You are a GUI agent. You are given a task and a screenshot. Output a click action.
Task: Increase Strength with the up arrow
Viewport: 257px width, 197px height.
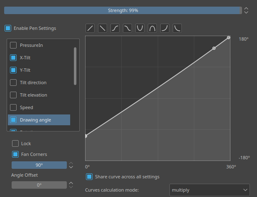(x=246, y=9)
